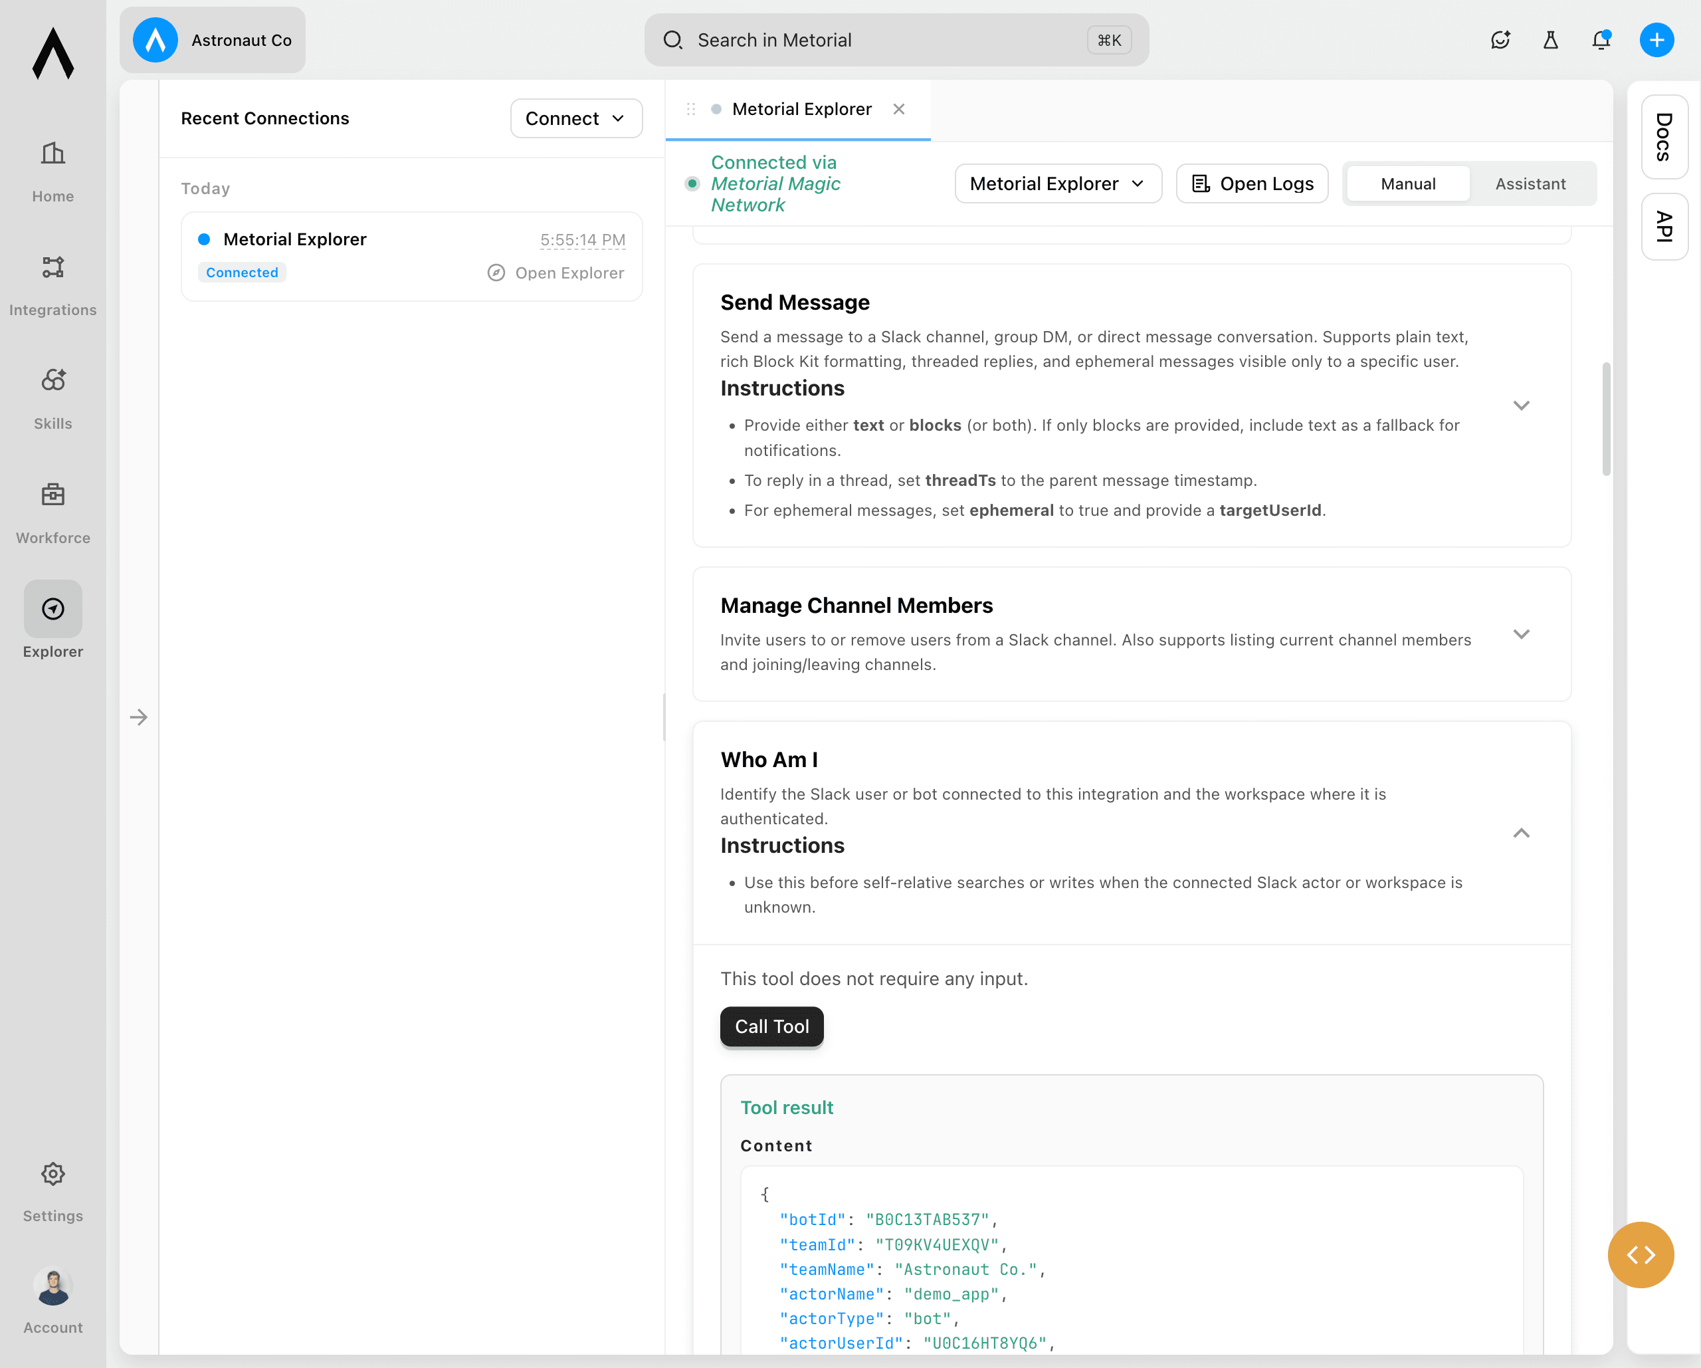Click the Open Logs button
The height and width of the screenshot is (1368, 1701).
pos(1252,184)
